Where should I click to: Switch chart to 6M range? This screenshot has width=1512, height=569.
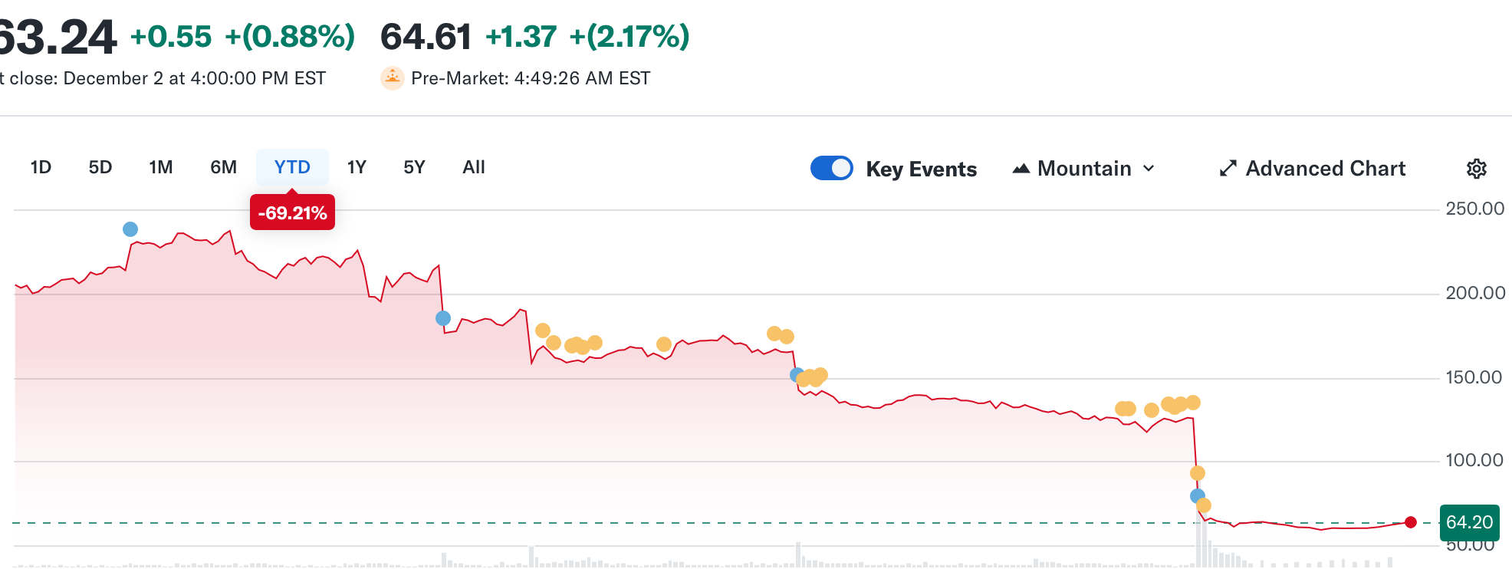coord(224,167)
